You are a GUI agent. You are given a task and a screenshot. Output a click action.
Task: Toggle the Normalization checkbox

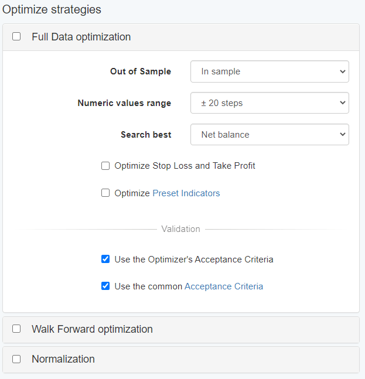(x=16, y=358)
